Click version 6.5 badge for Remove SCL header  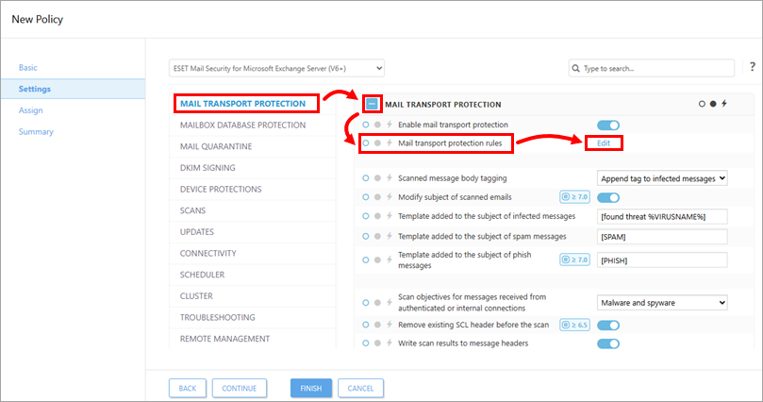pyautogui.click(x=574, y=325)
